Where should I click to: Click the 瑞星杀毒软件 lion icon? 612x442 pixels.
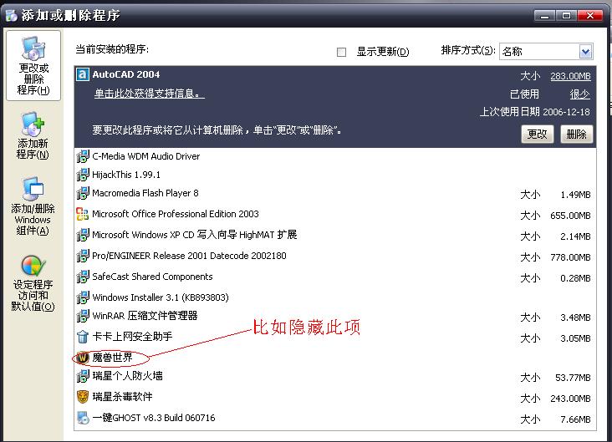tap(83, 397)
